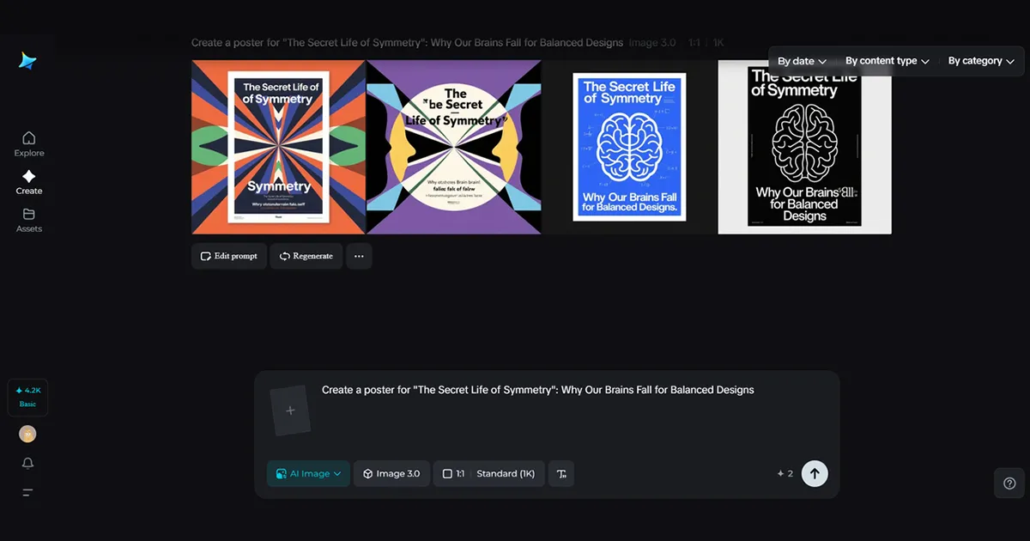Expand the By content type filter
Screen dimensions: 1030x541
pos(887,61)
